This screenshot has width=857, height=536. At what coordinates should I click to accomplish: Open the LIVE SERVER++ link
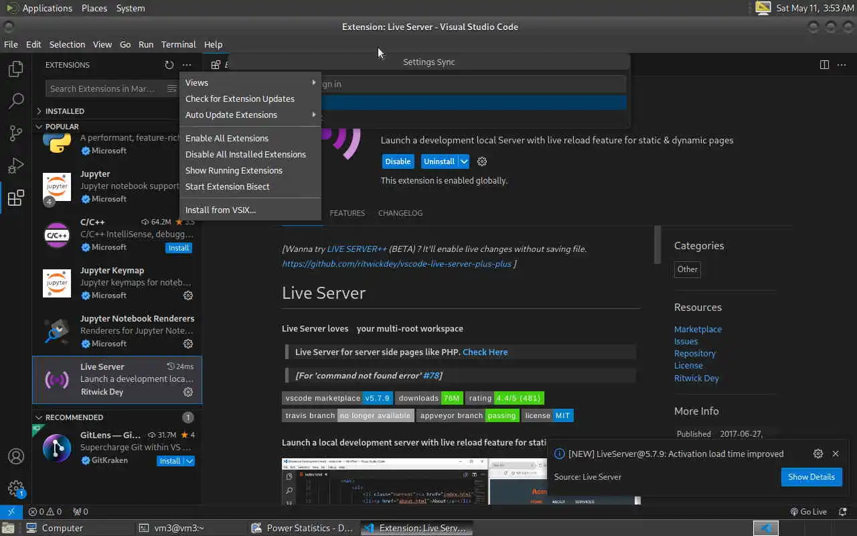357,249
